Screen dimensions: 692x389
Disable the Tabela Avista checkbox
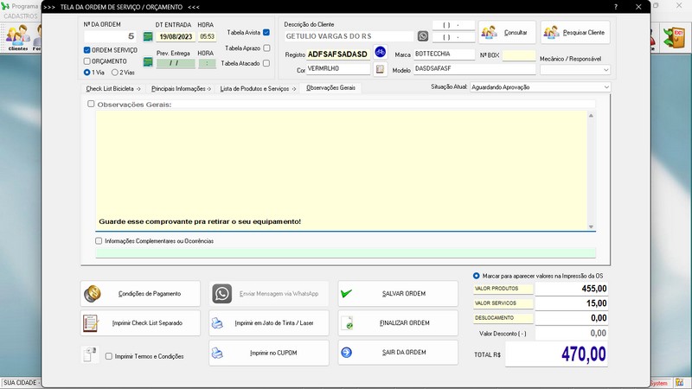click(x=266, y=32)
